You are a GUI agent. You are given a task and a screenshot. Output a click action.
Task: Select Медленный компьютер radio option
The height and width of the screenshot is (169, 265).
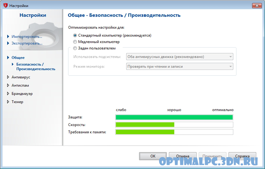click(x=75, y=42)
